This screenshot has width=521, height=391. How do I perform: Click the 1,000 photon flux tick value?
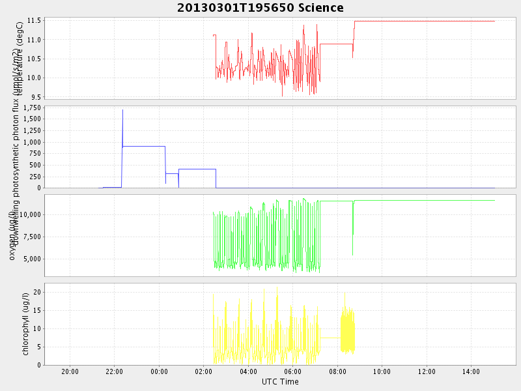point(32,142)
